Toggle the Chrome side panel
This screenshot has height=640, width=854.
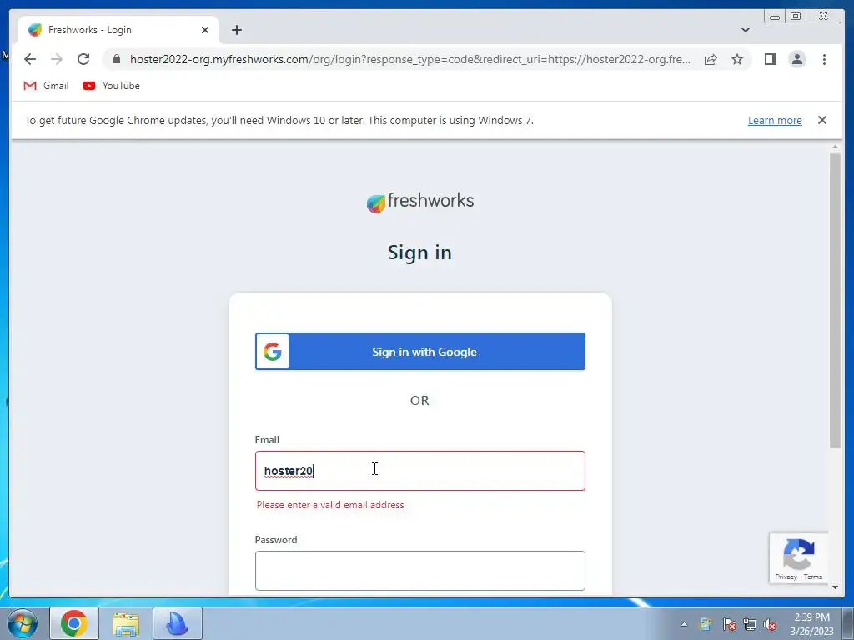tap(770, 59)
